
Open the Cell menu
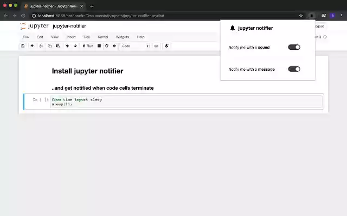pyautogui.click(x=87, y=37)
